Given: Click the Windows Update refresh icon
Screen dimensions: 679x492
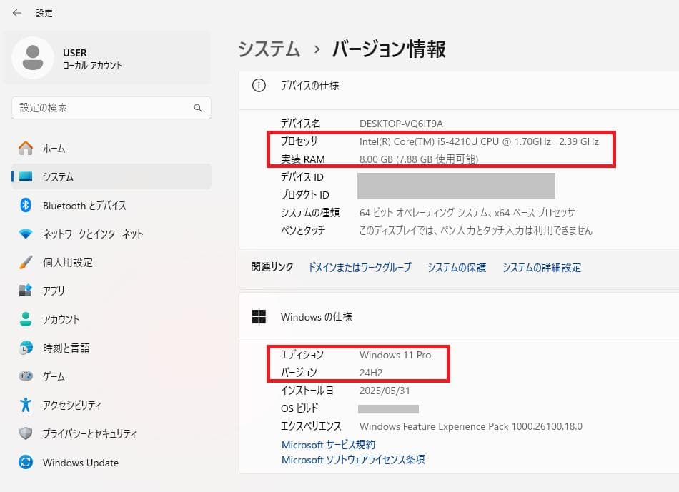Looking at the screenshot, I should 26,462.
